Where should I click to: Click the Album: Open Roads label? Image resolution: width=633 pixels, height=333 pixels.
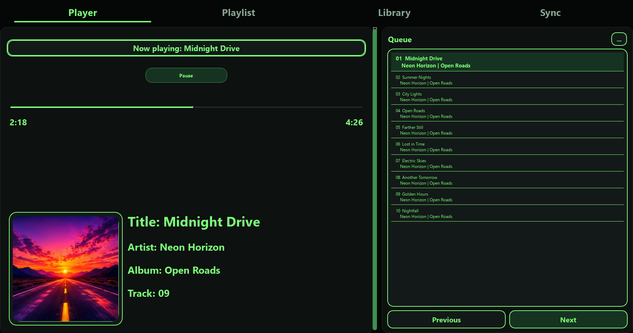tap(174, 270)
